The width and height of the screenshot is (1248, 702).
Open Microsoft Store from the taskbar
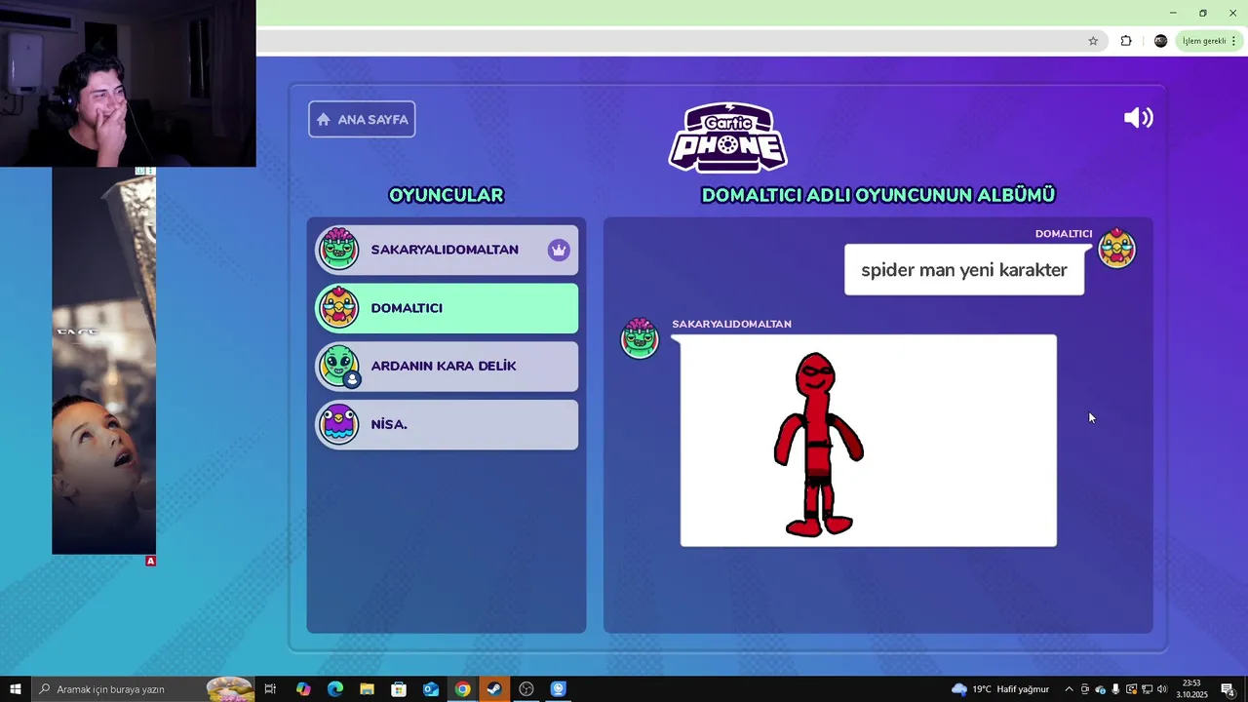pos(399,689)
